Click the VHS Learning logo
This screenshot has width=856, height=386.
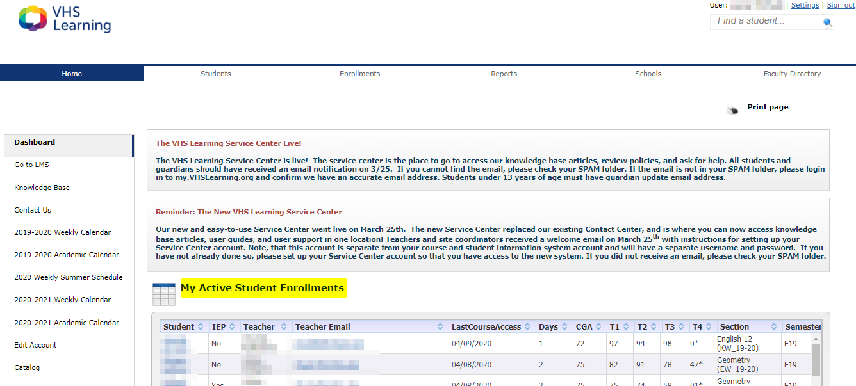[64, 19]
